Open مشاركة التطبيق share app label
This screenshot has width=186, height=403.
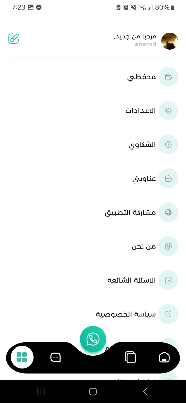130,213
